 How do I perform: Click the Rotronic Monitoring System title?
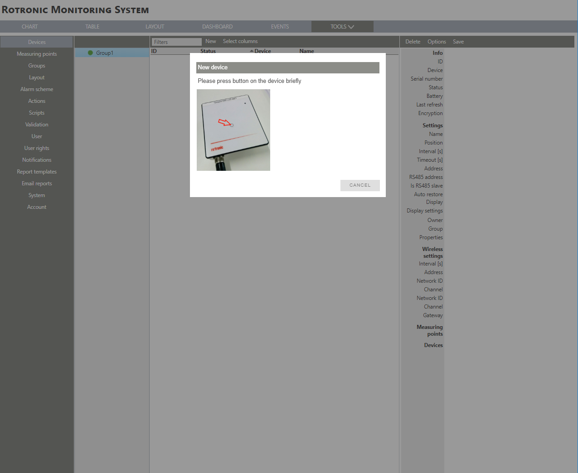[75, 10]
